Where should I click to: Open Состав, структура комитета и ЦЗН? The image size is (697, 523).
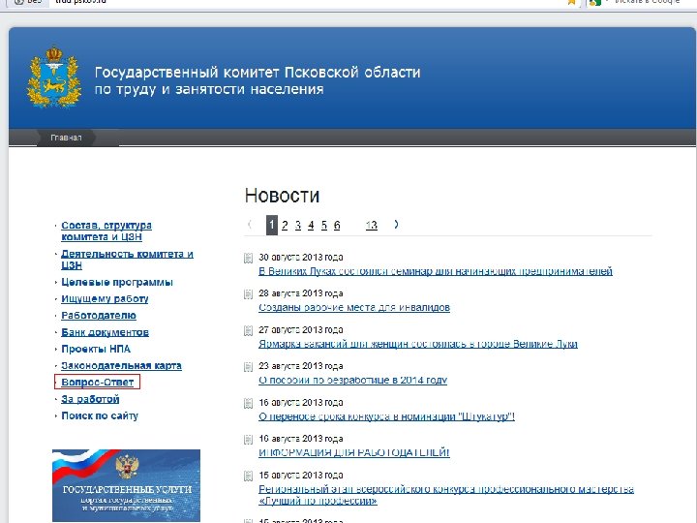click(106, 231)
